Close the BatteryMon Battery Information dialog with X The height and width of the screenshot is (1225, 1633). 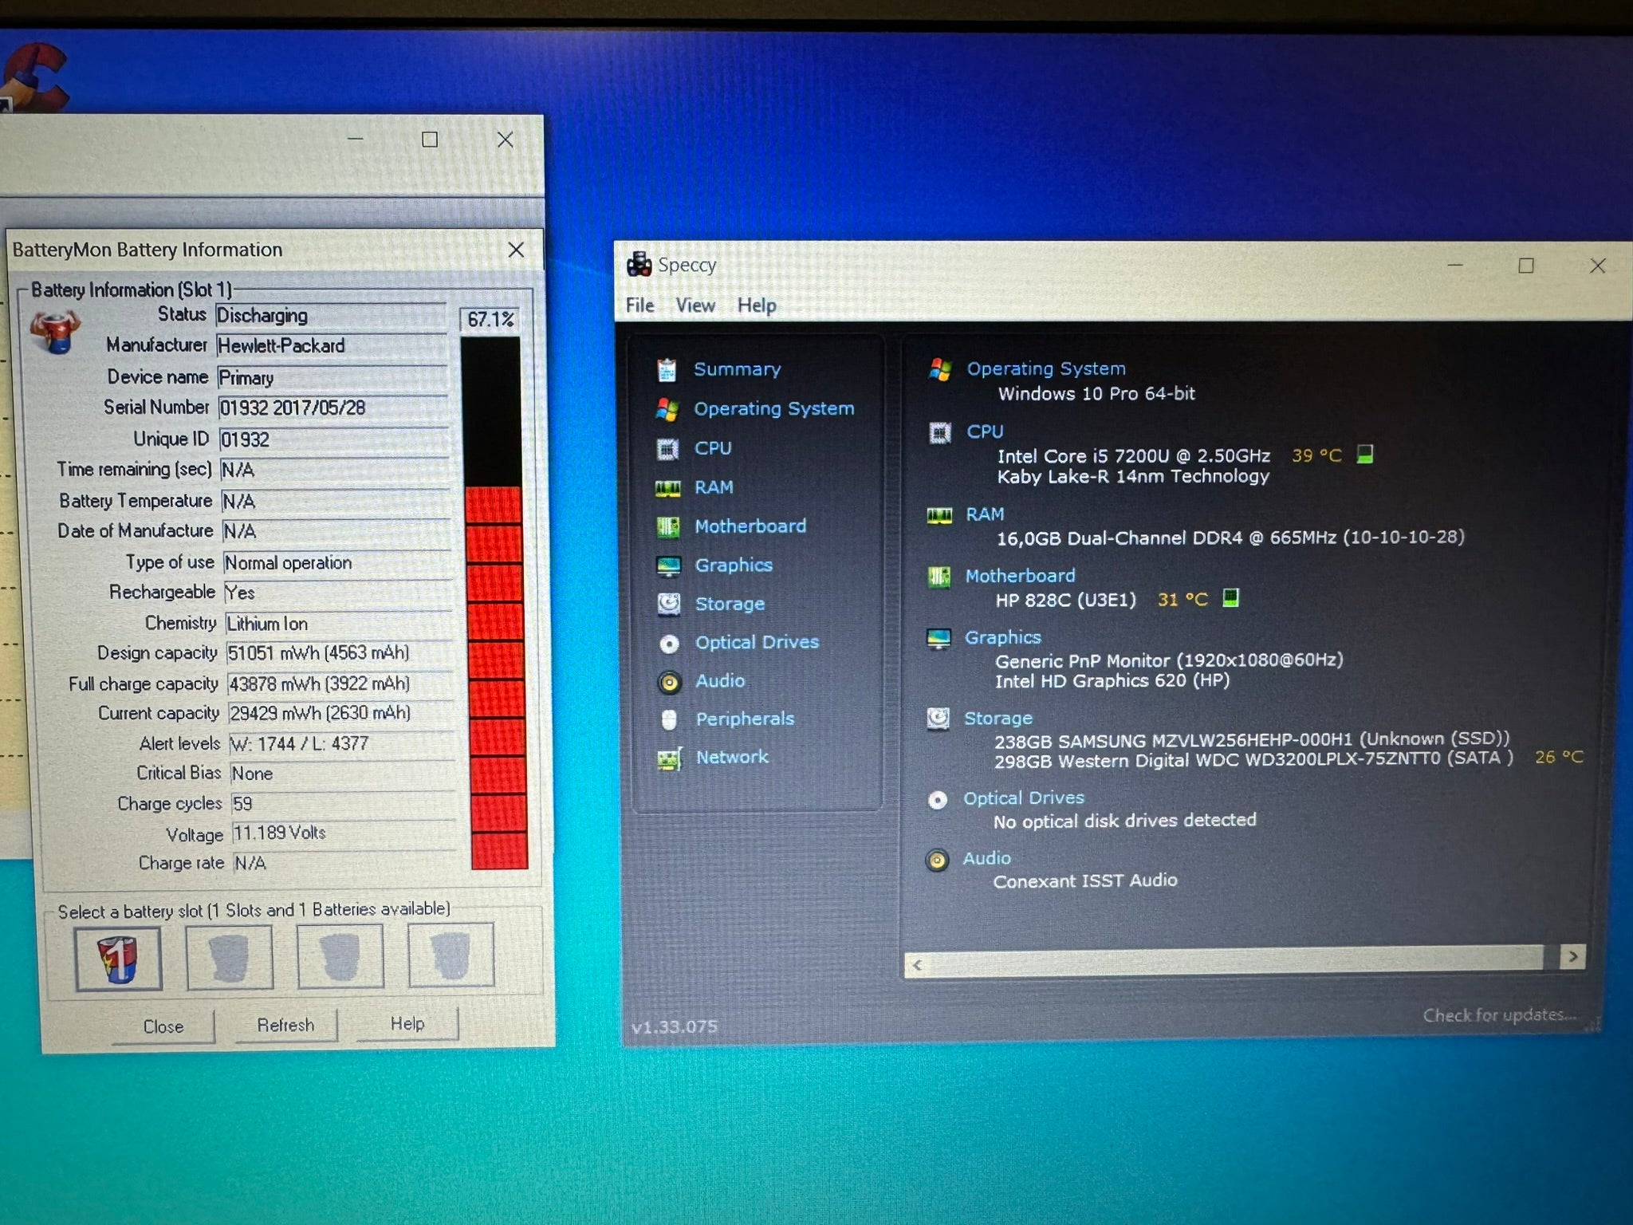pyautogui.click(x=516, y=250)
